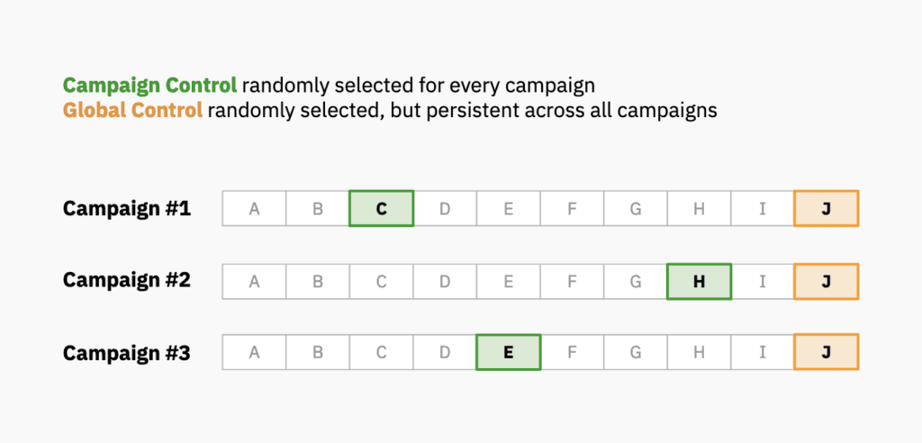Click cell B in the Campaign #2 row

click(x=318, y=281)
